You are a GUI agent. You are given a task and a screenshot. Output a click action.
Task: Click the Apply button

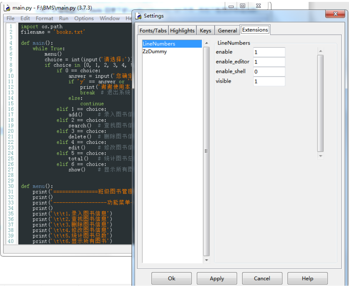217,278
